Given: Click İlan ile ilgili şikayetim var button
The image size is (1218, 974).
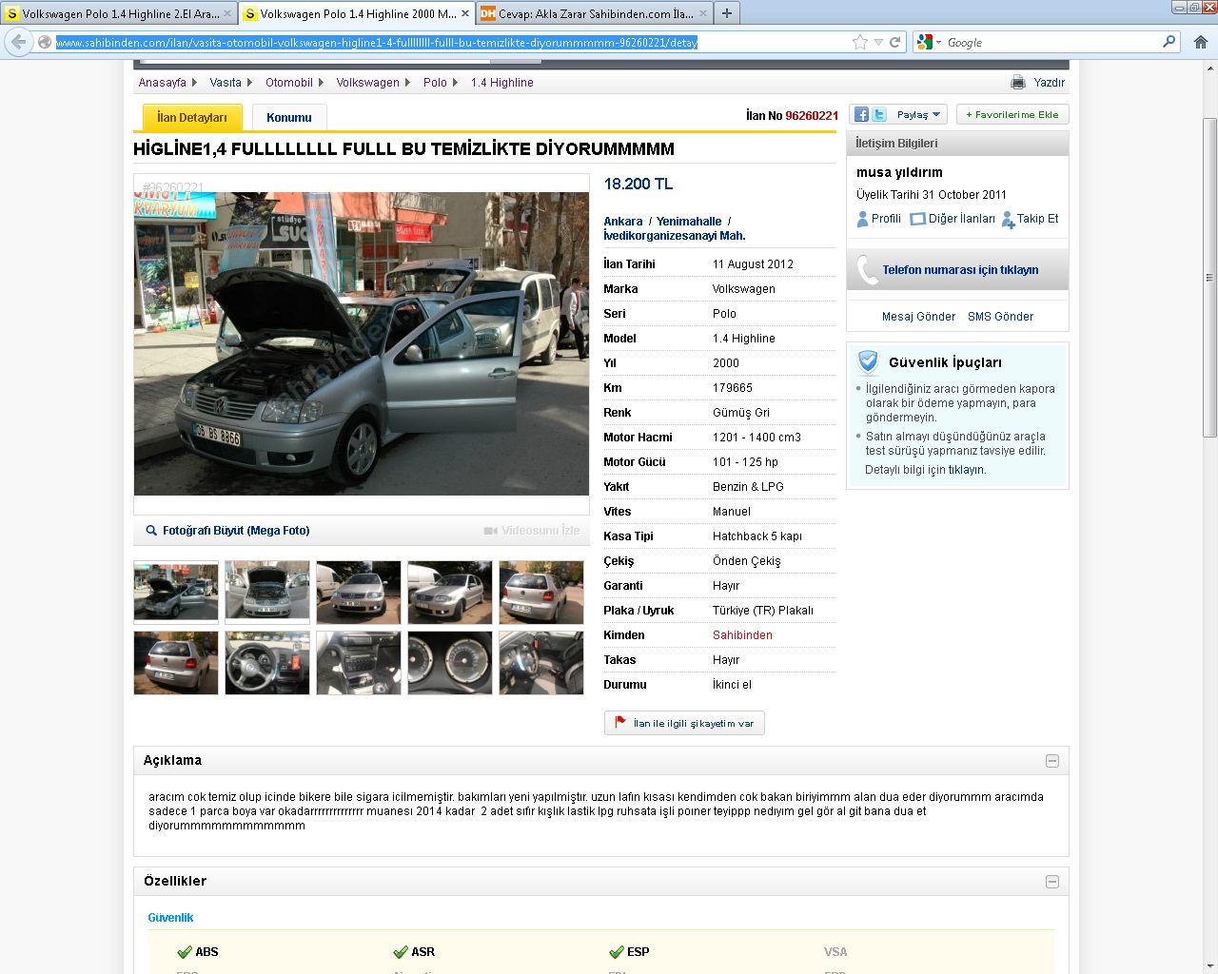Looking at the screenshot, I should pos(684,723).
